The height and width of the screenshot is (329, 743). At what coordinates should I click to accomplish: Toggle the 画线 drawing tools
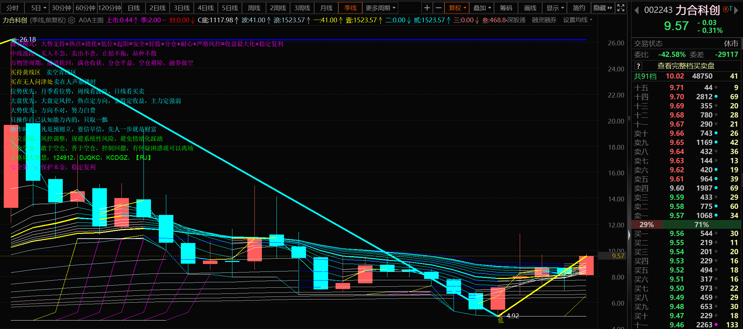pyautogui.click(x=530, y=8)
